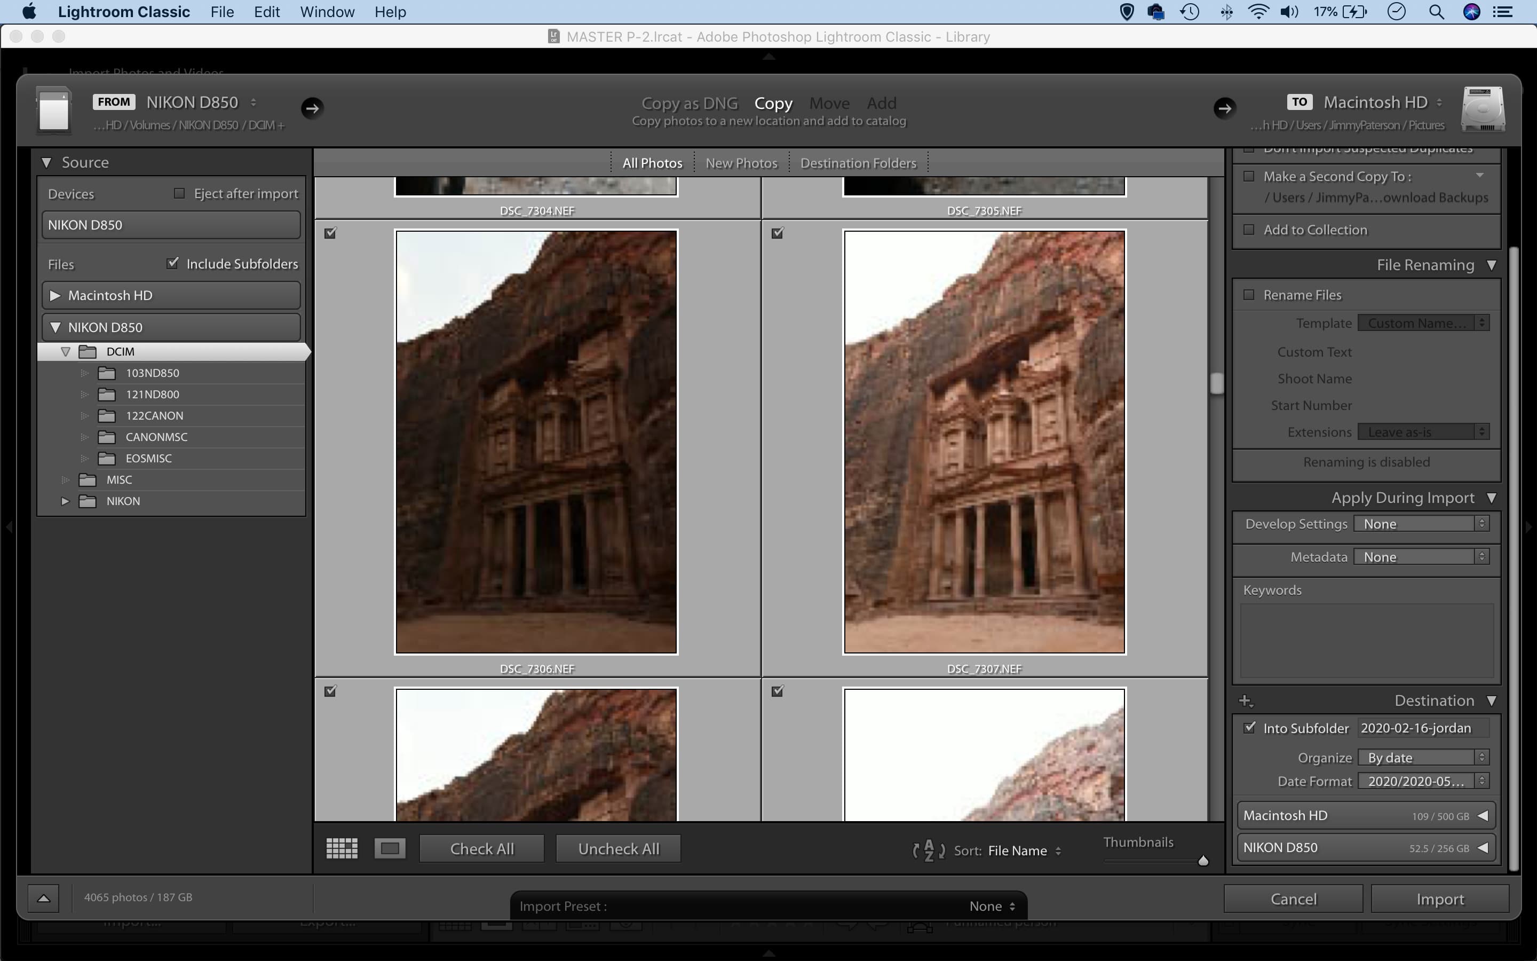Image resolution: width=1537 pixels, height=961 pixels.
Task: Switch to grid view
Action: click(x=342, y=848)
